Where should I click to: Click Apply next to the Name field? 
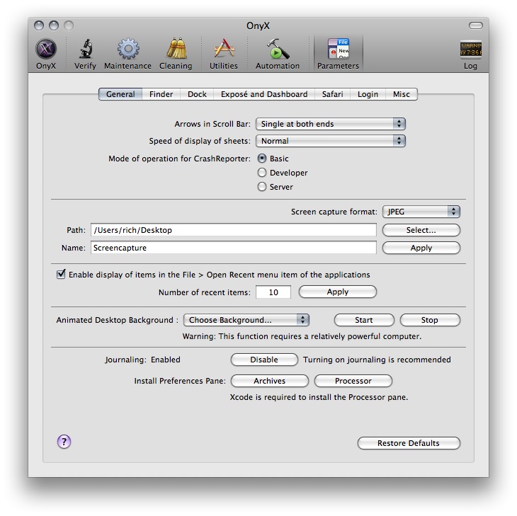click(x=421, y=248)
